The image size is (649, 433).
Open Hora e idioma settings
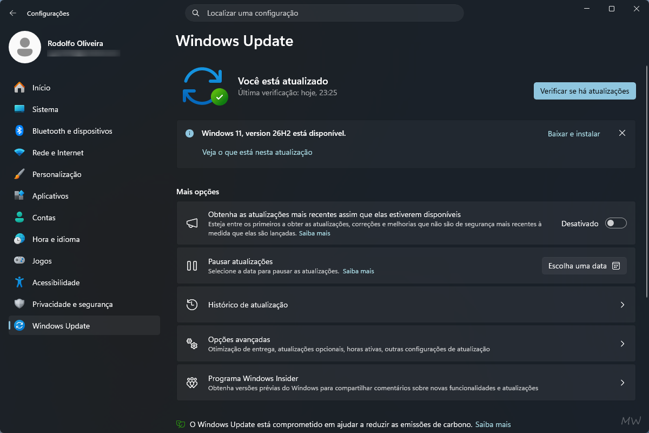pos(84,239)
